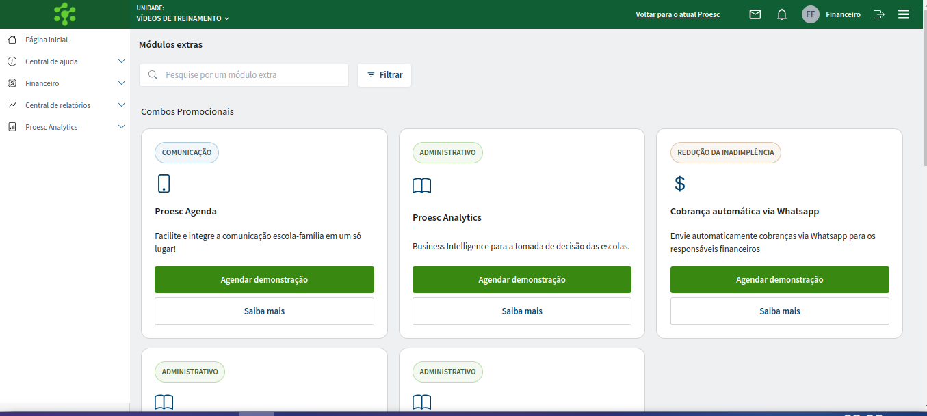Viewport: 927px width, 416px height.
Task: Click the COMUNICAÇÃO tag
Action: pyautogui.click(x=187, y=152)
